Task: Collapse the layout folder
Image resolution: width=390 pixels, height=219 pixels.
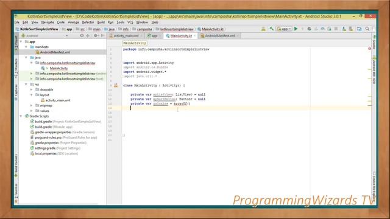Action: click(31, 95)
